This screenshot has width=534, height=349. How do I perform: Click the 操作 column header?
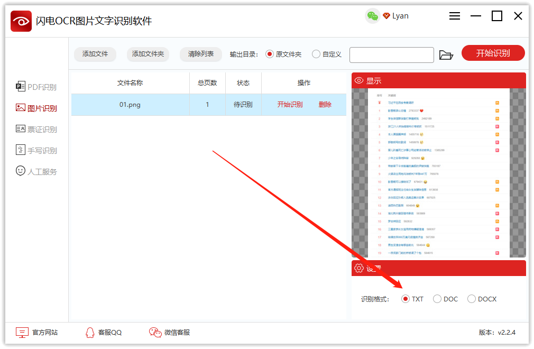coord(304,82)
